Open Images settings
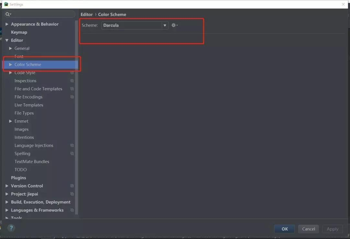 coord(21,129)
